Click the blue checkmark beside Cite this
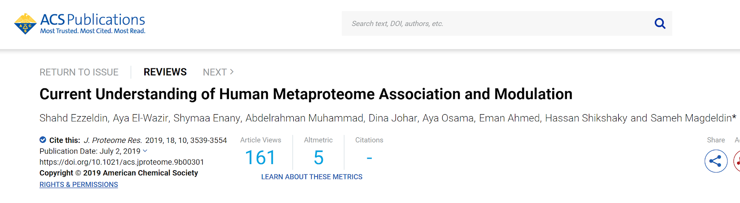Image resolution: width=740 pixels, height=203 pixels. (43, 140)
